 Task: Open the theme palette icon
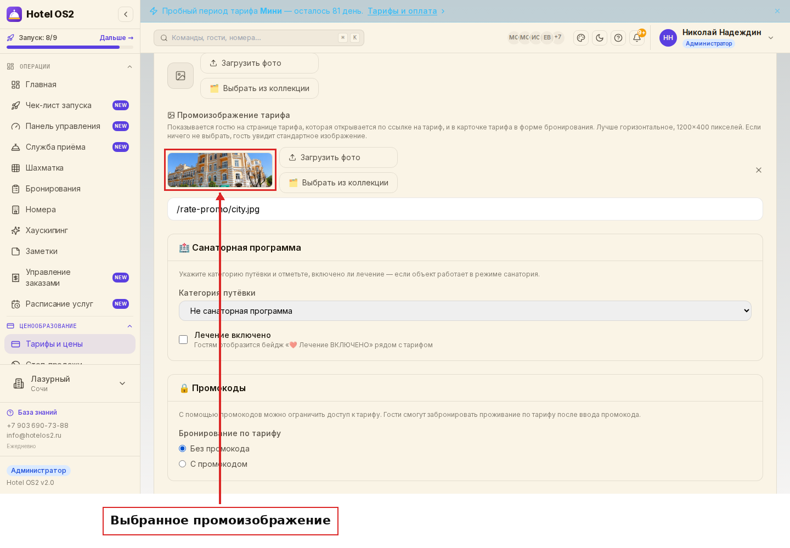click(x=581, y=38)
